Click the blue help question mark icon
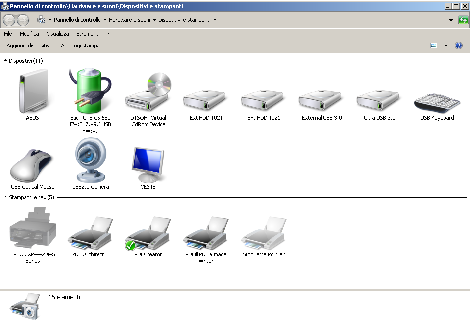The height and width of the screenshot is (322, 470). (x=459, y=46)
